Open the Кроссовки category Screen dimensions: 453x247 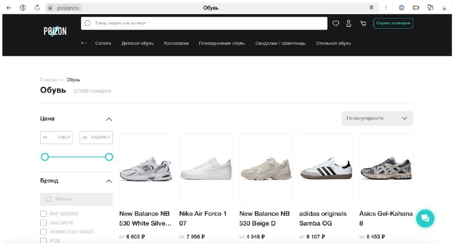coord(176,43)
